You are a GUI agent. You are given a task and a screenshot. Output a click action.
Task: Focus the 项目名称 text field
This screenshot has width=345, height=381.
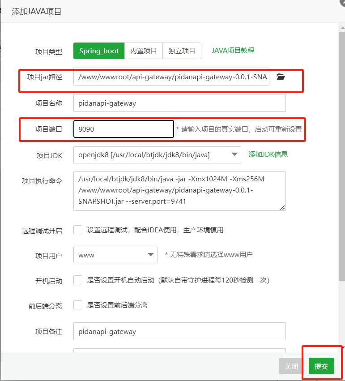(179, 103)
